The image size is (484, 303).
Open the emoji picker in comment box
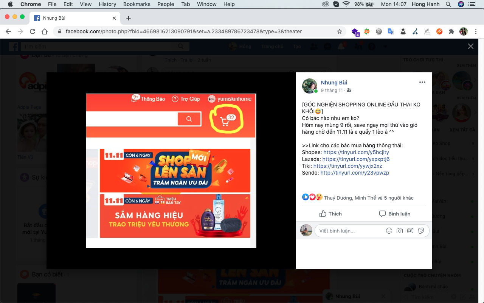click(389, 231)
